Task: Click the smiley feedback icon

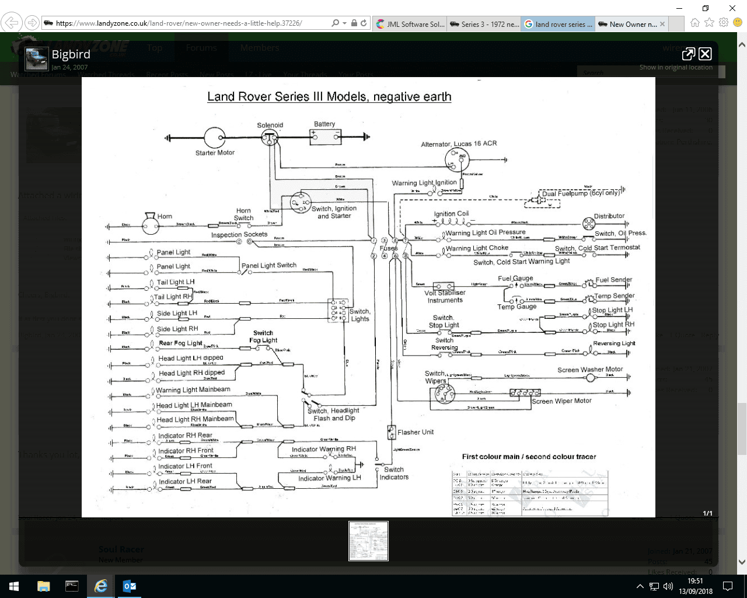Action: click(x=738, y=23)
